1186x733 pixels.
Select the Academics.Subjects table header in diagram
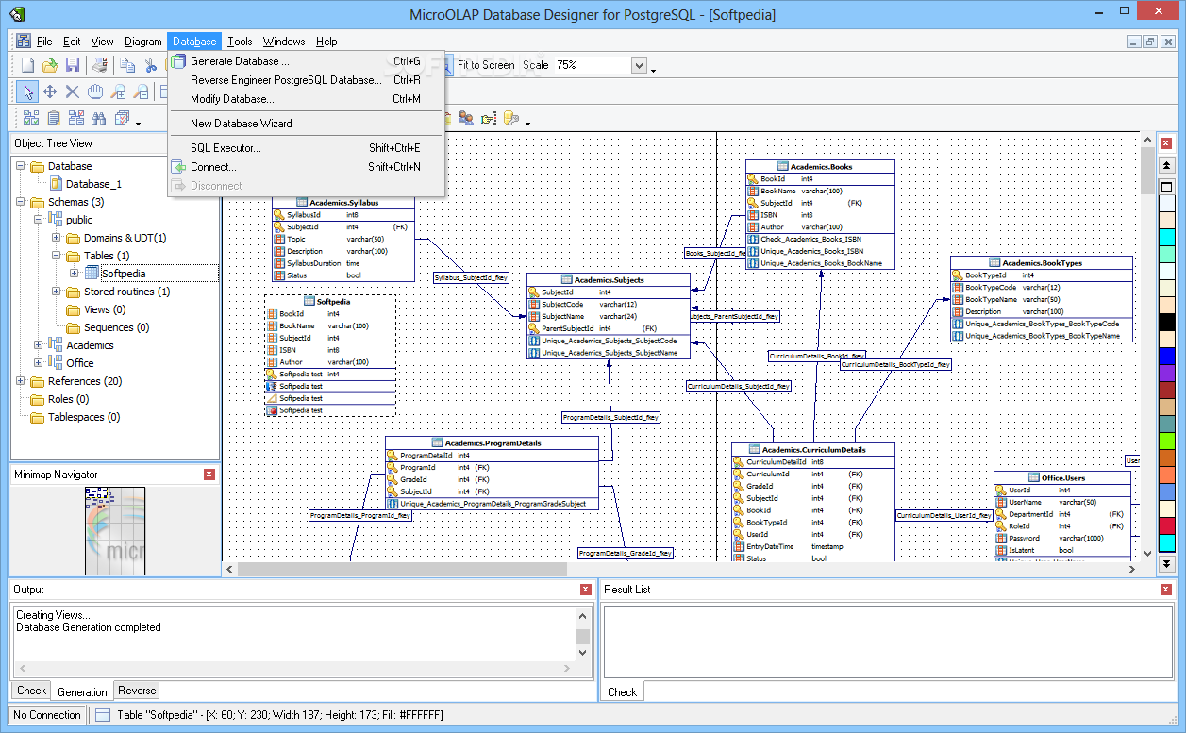click(x=609, y=280)
